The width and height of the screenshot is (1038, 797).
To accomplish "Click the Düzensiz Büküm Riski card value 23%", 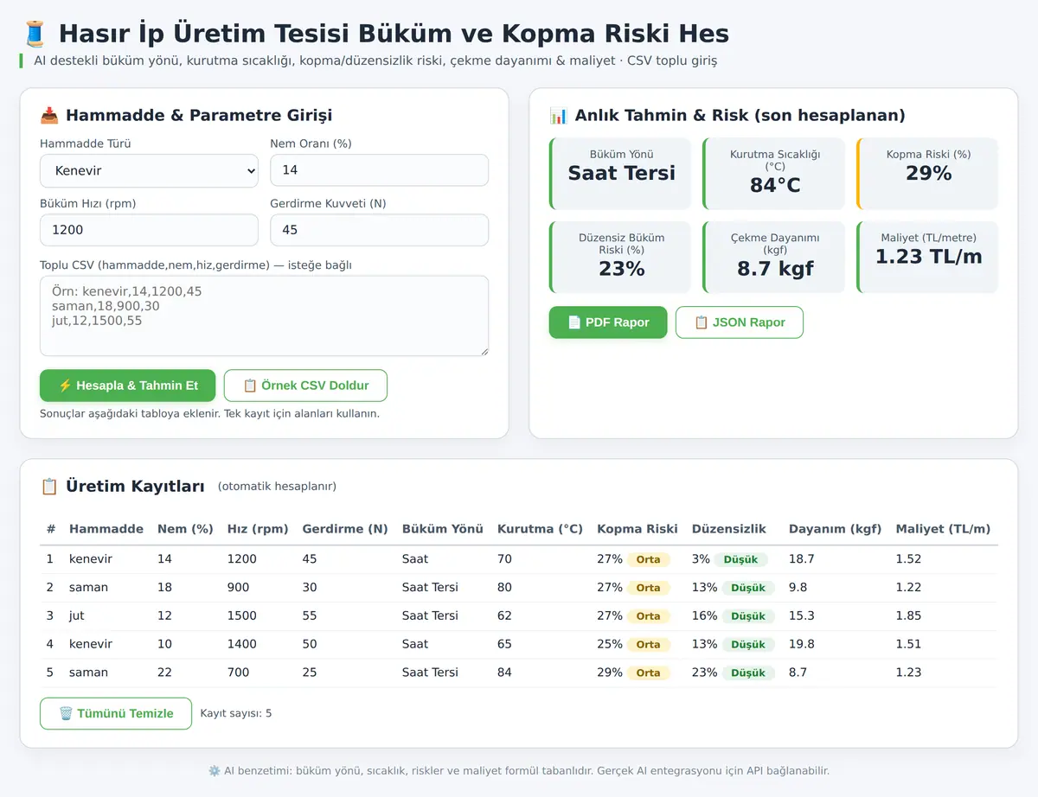I will pyautogui.click(x=621, y=269).
